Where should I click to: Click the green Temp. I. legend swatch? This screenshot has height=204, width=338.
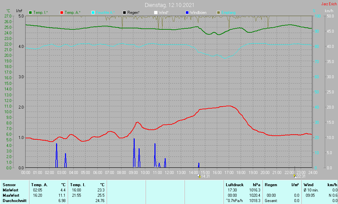[30, 13]
